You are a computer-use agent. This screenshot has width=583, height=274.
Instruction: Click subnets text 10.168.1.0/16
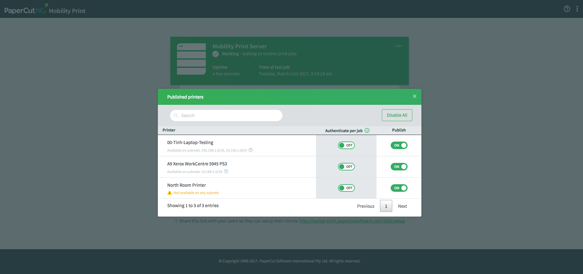tap(212, 172)
